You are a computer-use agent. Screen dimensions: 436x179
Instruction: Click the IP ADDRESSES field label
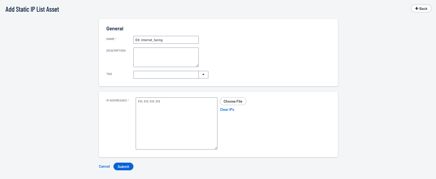[116, 101]
